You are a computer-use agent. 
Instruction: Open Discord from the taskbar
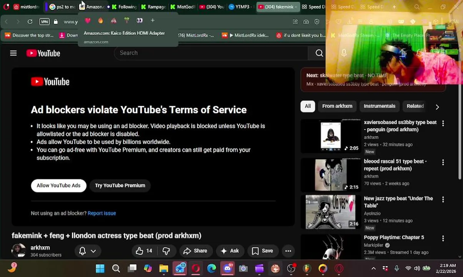coord(228,269)
